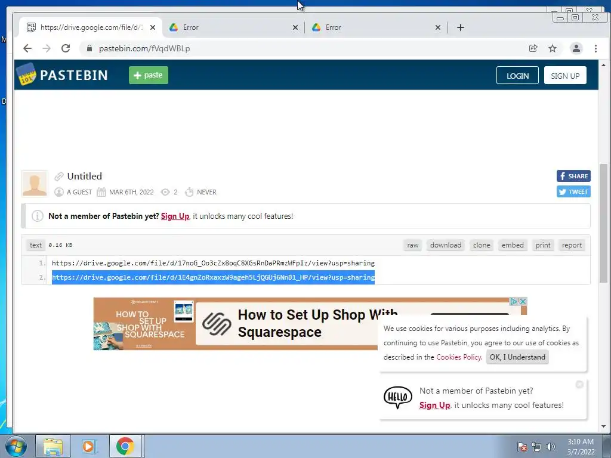611x458 pixels.
Task: Open a new browser tab
Action: (x=460, y=27)
